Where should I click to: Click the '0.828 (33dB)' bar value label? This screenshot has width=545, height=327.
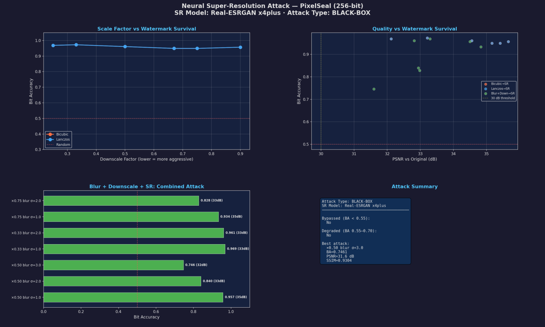click(x=212, y=201)
